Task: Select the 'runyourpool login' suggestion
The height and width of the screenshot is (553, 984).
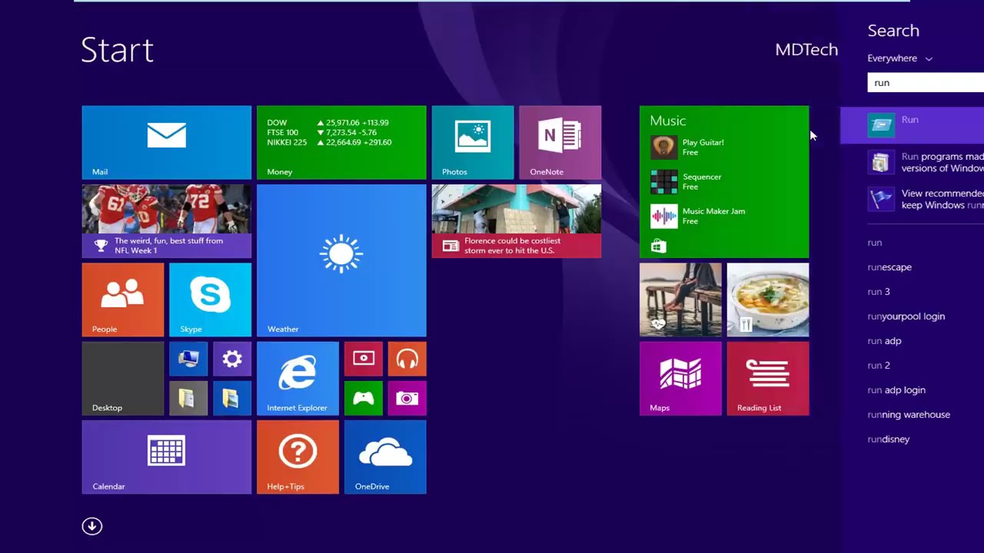Action: [906, 316]
